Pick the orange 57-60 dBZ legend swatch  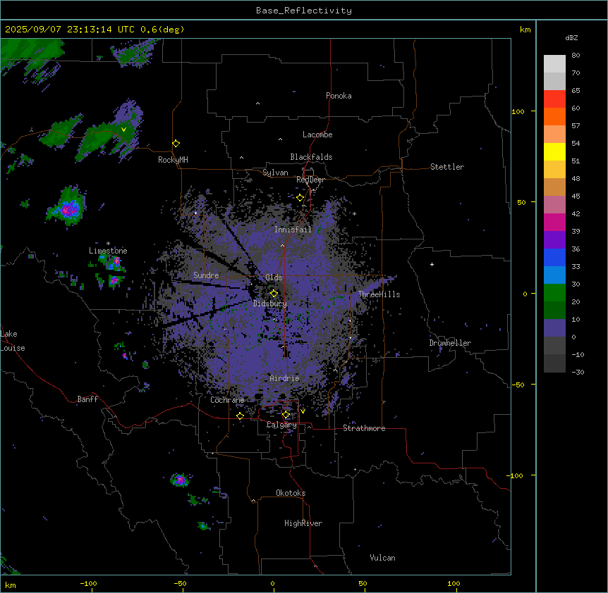[x=554, y=117]
